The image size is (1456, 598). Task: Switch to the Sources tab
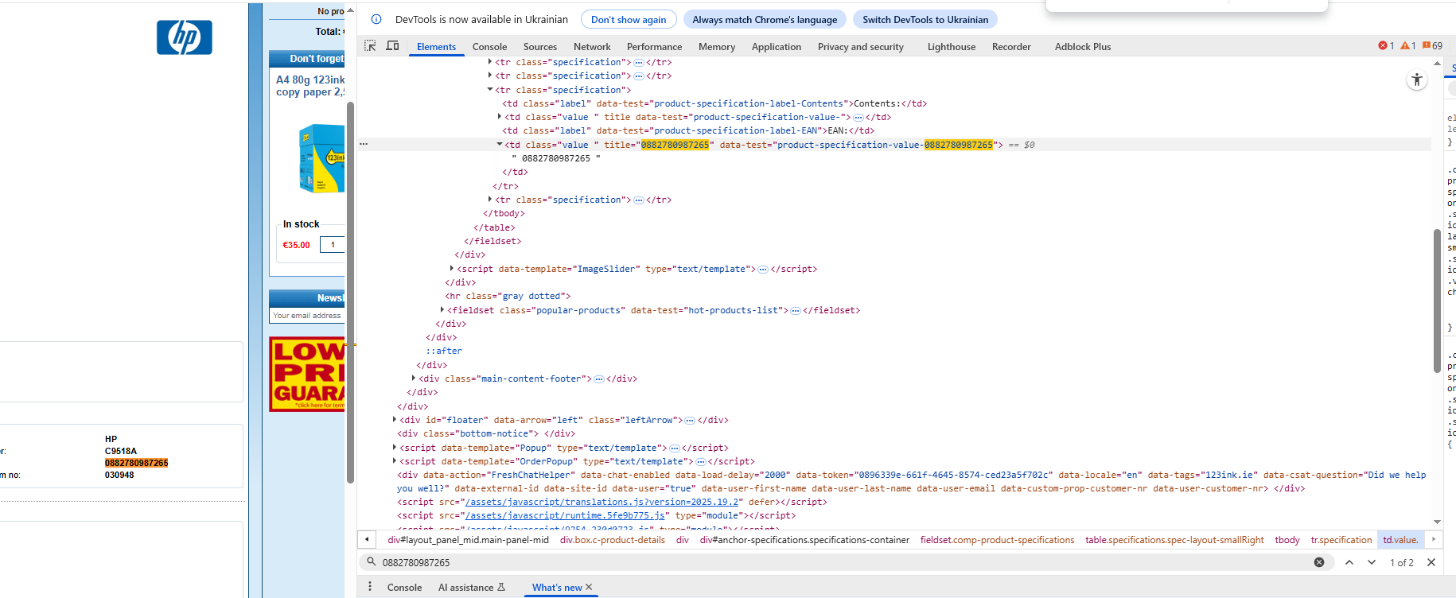540,47
